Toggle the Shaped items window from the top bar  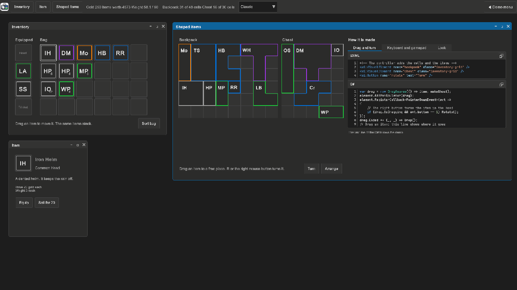68,7
